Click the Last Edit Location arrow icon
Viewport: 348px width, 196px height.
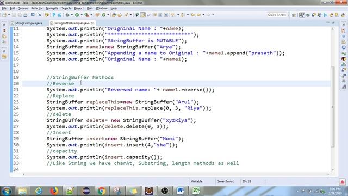coord(192,15)
